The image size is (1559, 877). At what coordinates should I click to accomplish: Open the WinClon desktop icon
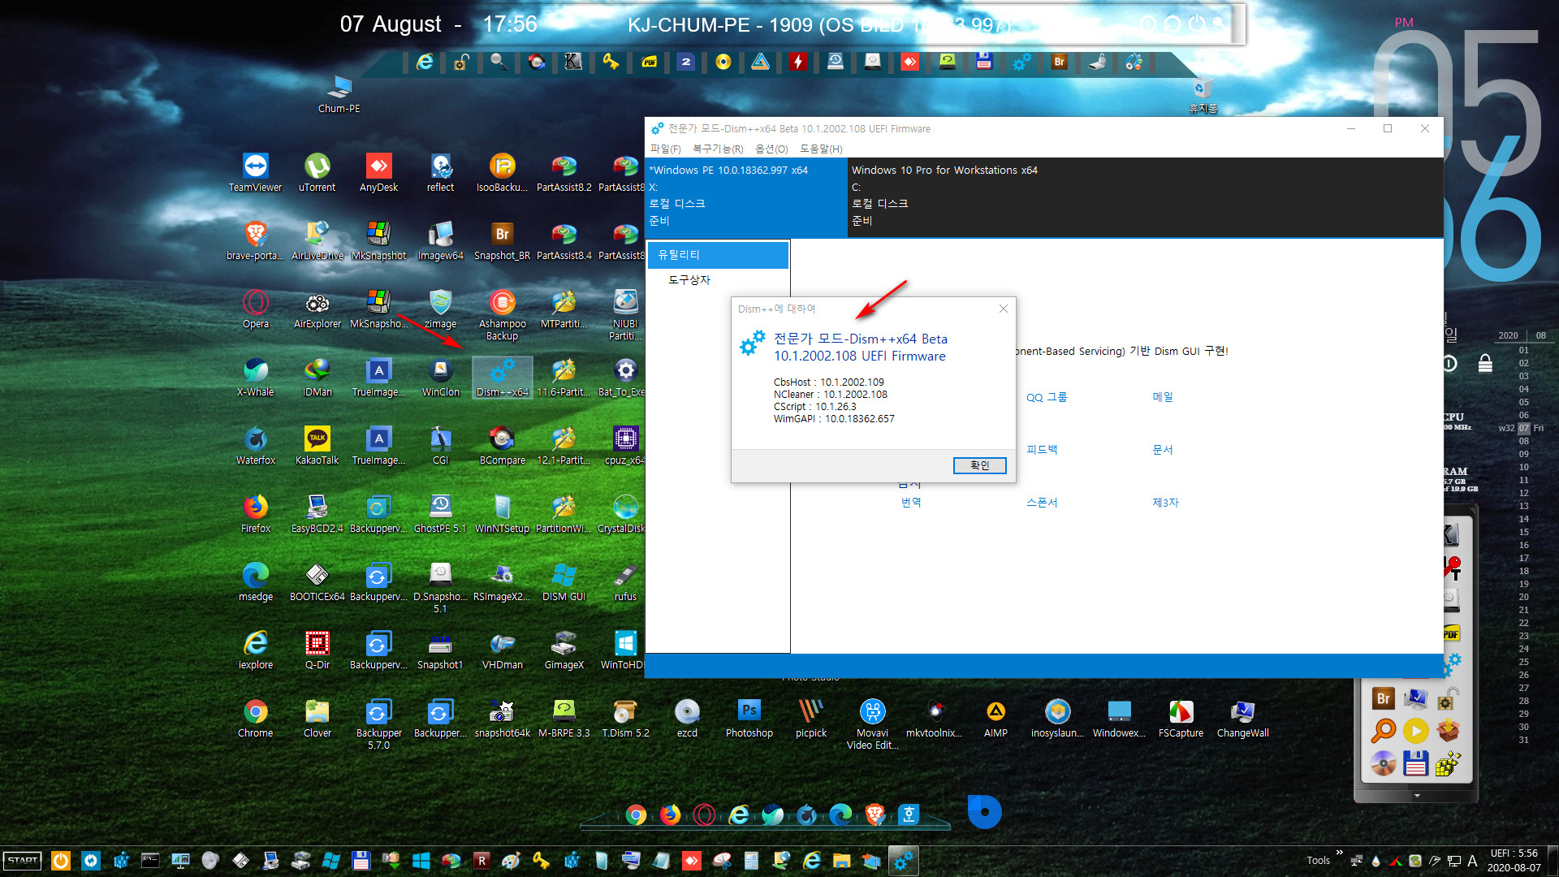click(x=440, y=378)
